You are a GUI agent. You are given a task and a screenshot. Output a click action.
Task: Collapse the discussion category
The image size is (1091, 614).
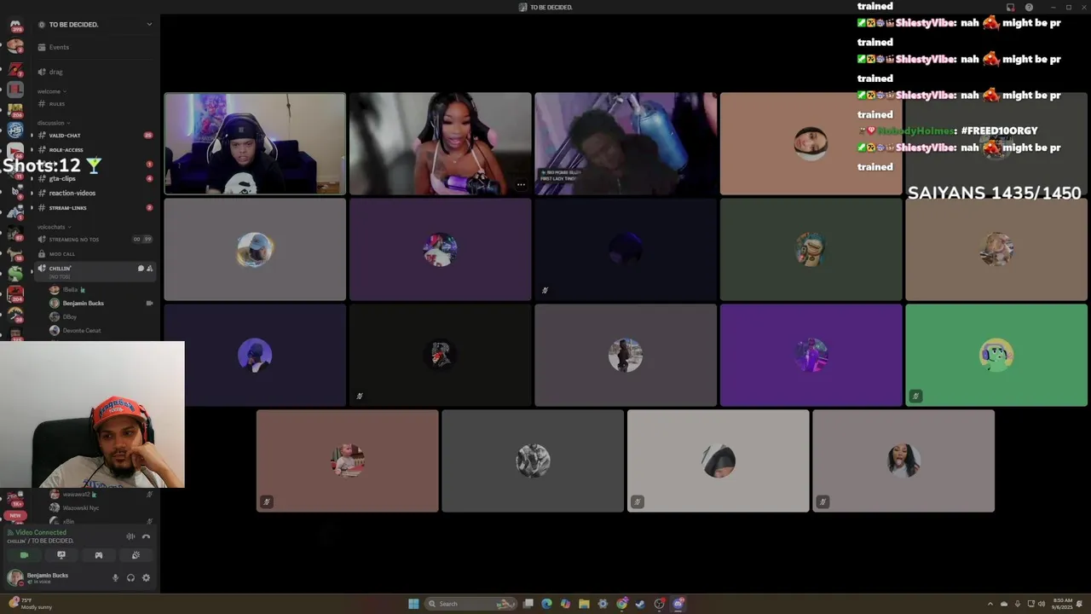coord(53,123)
